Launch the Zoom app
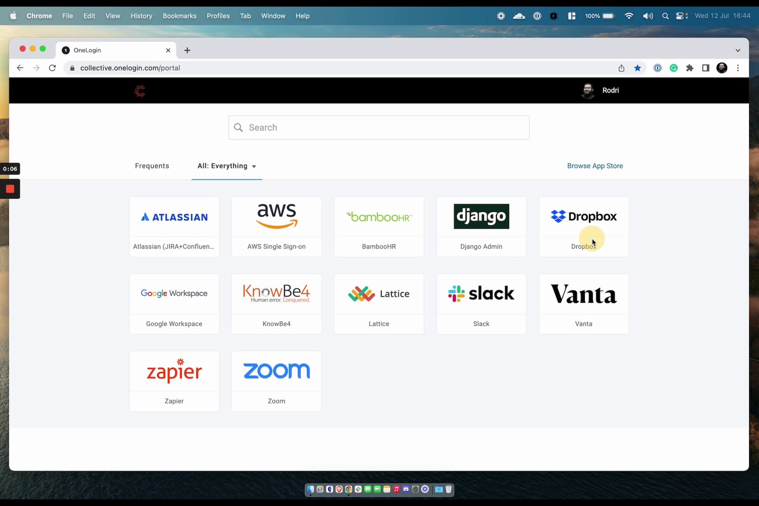Image resolution: width=759 pixels, height=506 pixels. [276, 381]
